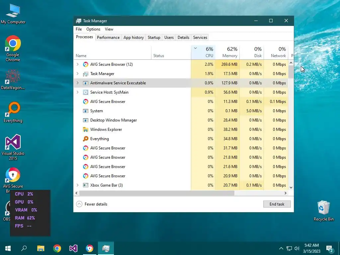Open the DataWagon desktop shortcut
This screenshot has width=340, height=255.
pos(13,79)
